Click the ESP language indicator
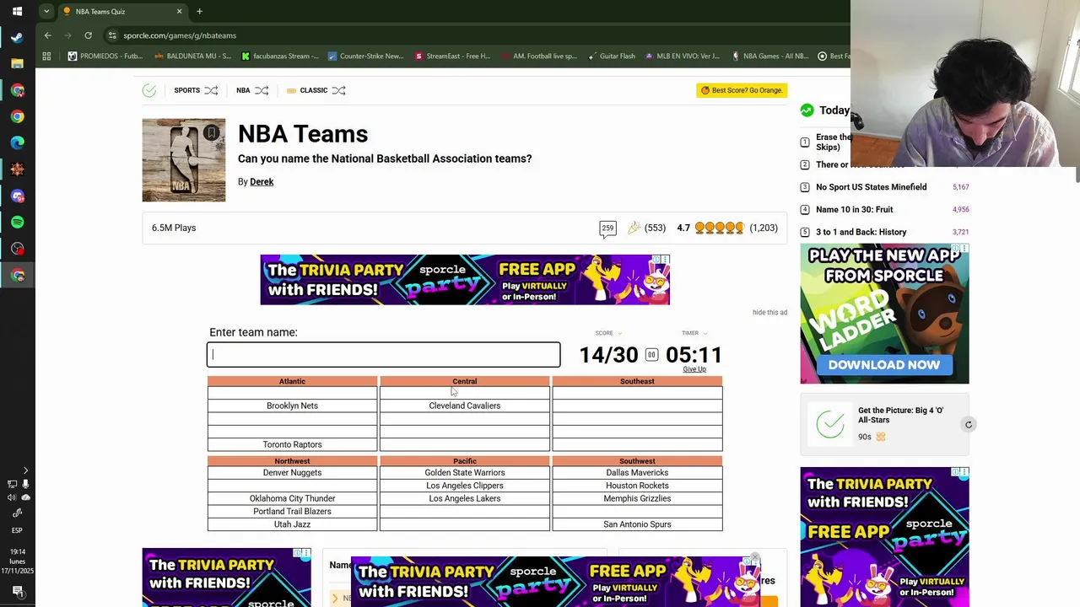Viewport: 1080px width, 607px height. (17, 530)
